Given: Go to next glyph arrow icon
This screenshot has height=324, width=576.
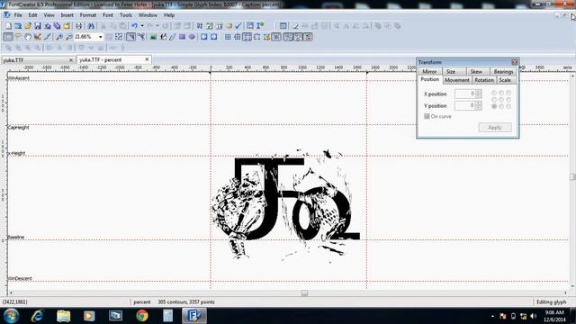Looking at the screenshot, I should coord(214,37).
